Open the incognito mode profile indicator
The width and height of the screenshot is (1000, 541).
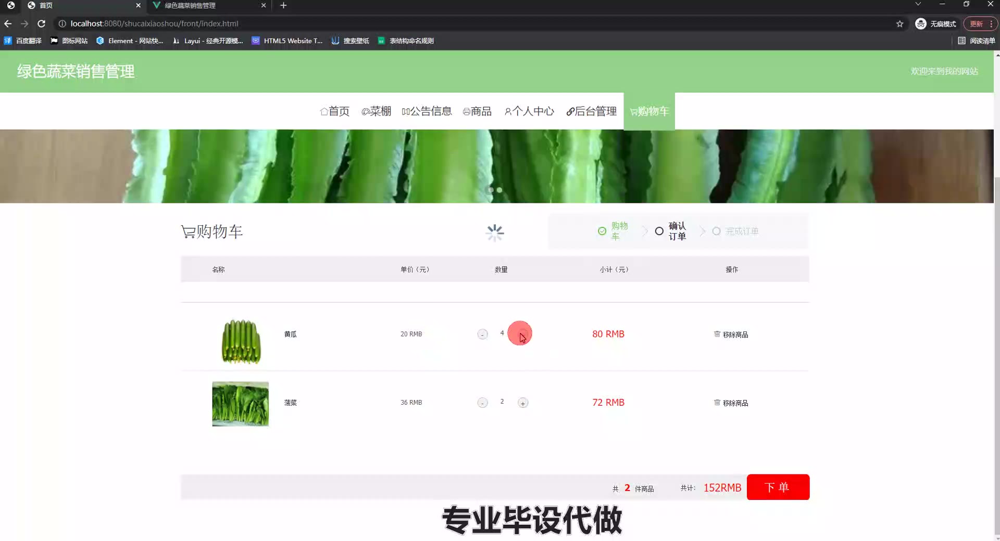pyautogui.click(x=935, y=24)
